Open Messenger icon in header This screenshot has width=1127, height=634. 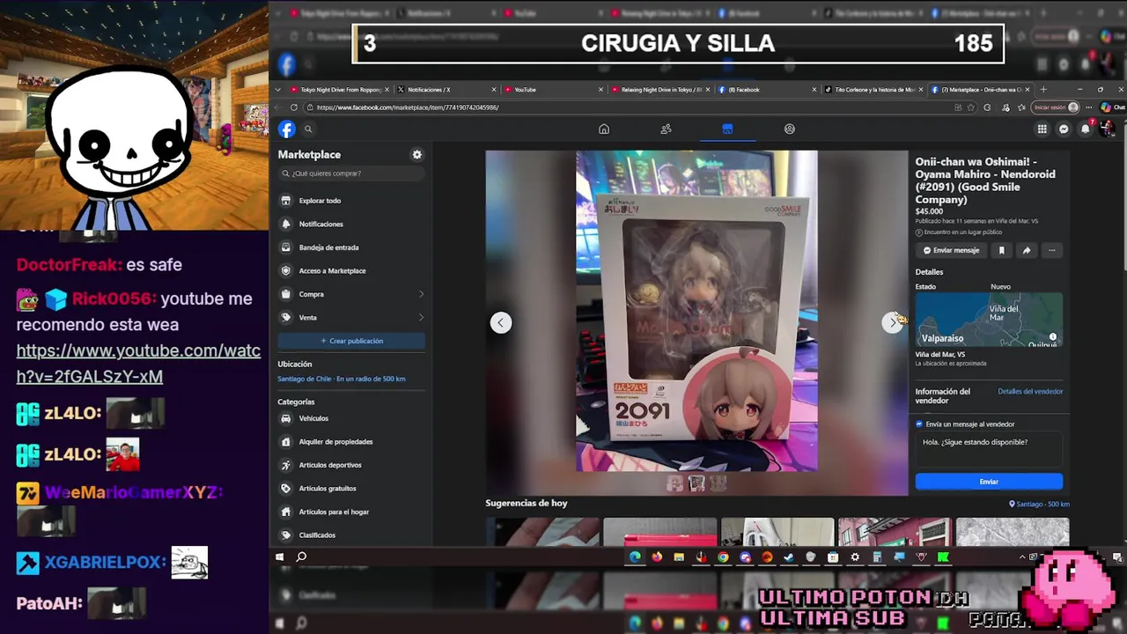point(1064,129)
